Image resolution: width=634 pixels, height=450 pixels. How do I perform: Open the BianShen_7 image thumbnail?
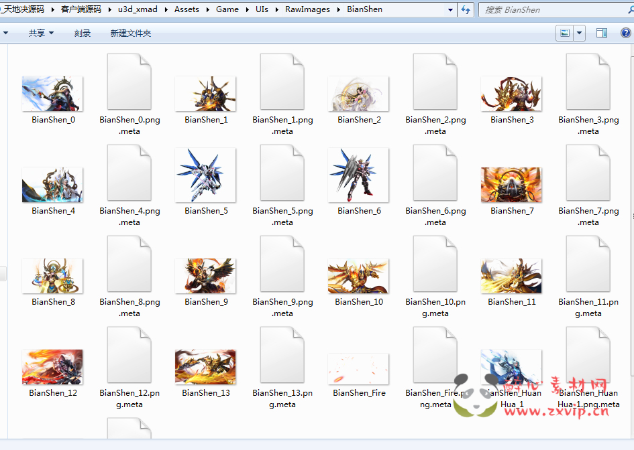511,184
